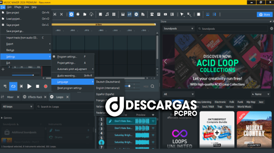Choose English (International) language
This screenshot has height=153, width=274.
pos(108,88)
